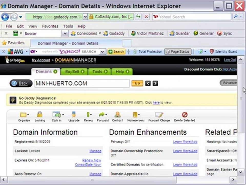Click the blue Back button
Screen dimensions: 246x185
[21, 83]
